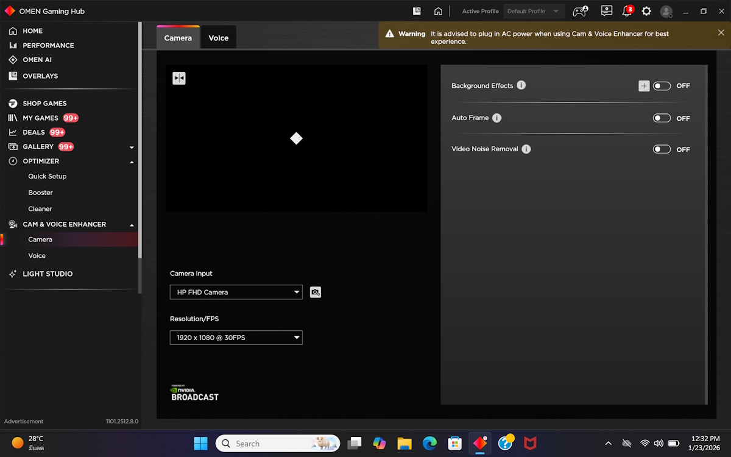
Task: Click the Video Noise Removal info icon
Action: point(526,149)
